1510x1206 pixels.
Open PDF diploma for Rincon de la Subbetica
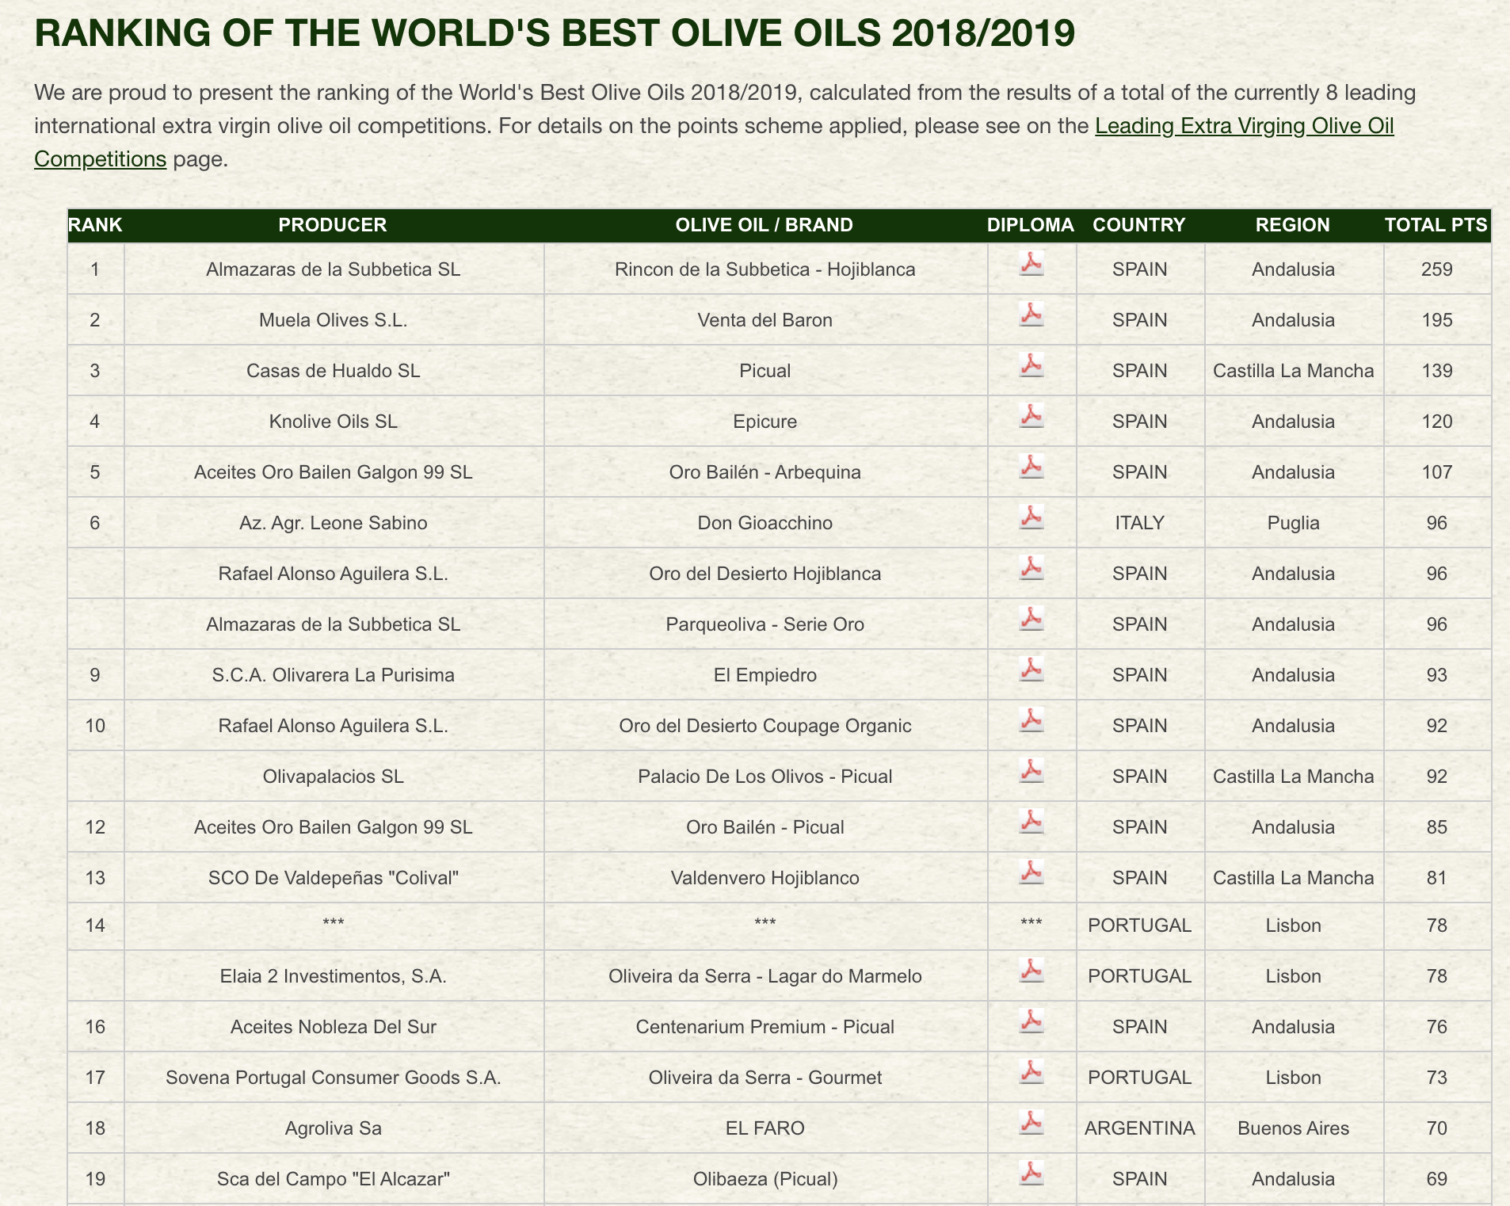tap(1031, 263)
